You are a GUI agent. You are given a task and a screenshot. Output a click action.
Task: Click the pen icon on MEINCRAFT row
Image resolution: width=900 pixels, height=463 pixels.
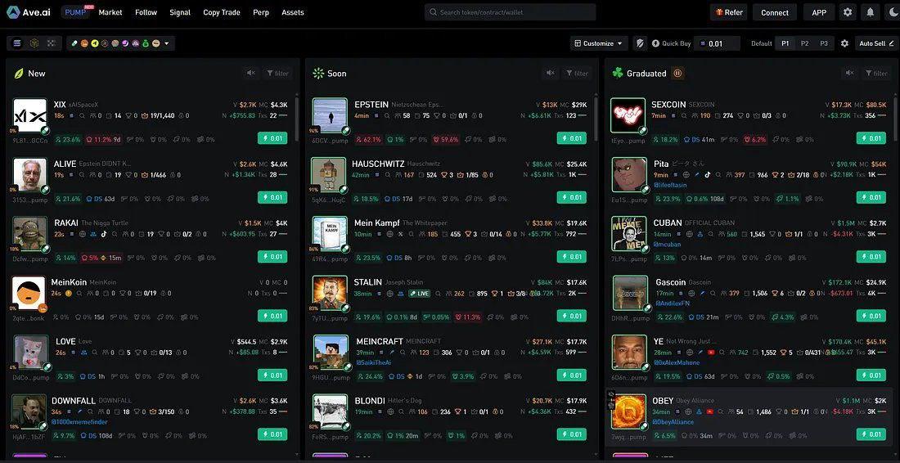click(x=392, y=353)
